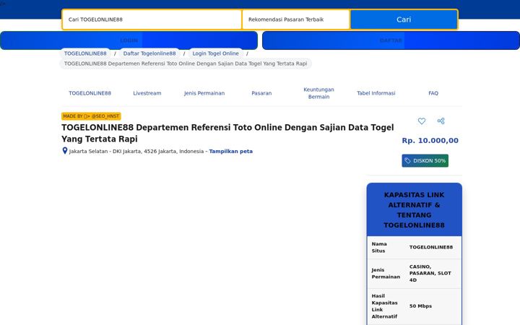The width and height of the screenshot is (520, 325).
Task: Open the TOGELONLINE88 breadcrumb link
Action: pyautogui.click(x=85, y=53)
